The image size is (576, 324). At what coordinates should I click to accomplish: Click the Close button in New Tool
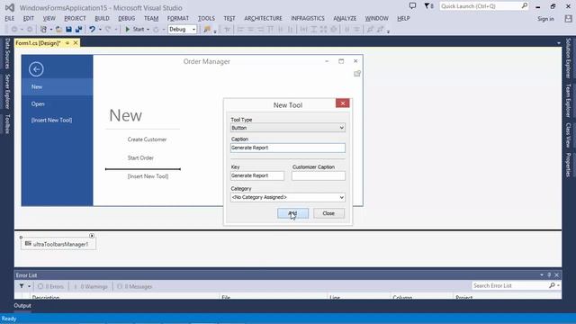point(328,213)
